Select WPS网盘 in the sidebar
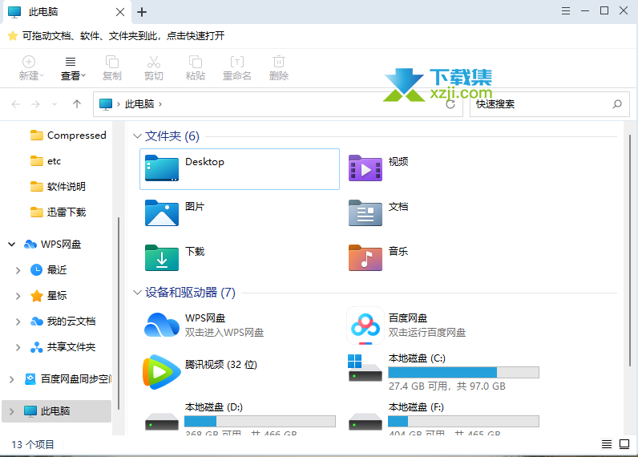The width and height of the screenshot is (638, 457). [x=52, y=245]
